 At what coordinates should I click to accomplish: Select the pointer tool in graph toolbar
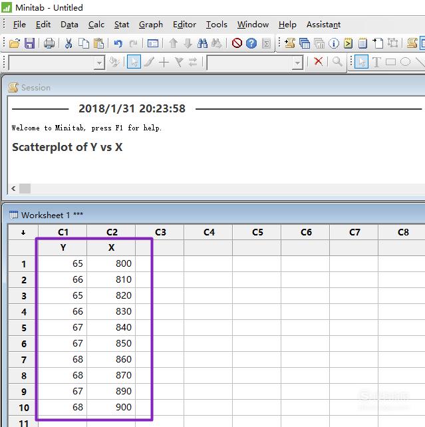point(134,62)
